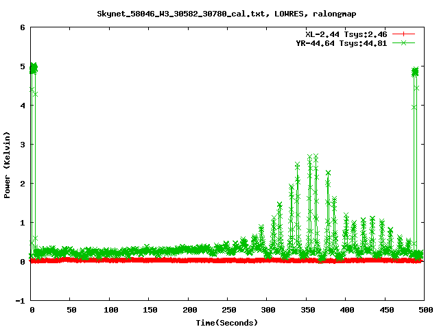Screen dimensions: 439x329
Task: Click the tallest green peak near 355 seconds
Action: click(x=309, y=204)
